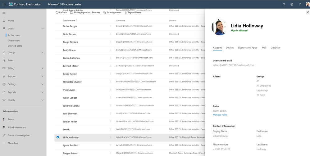The width and height of the screenshot is (310, 156).
Task: Click Manage roles link in panel
Action: 220,115
